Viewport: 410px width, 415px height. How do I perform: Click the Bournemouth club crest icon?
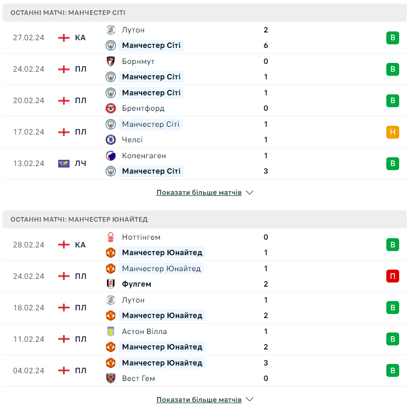click(111, 61)
